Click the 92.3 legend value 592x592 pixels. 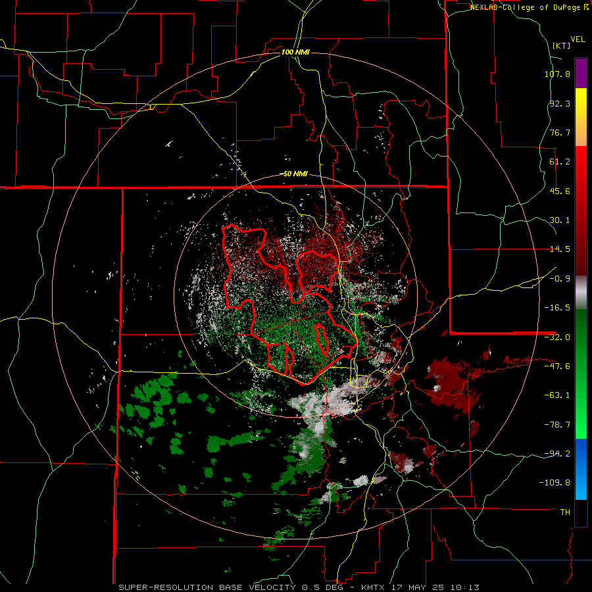560,103
